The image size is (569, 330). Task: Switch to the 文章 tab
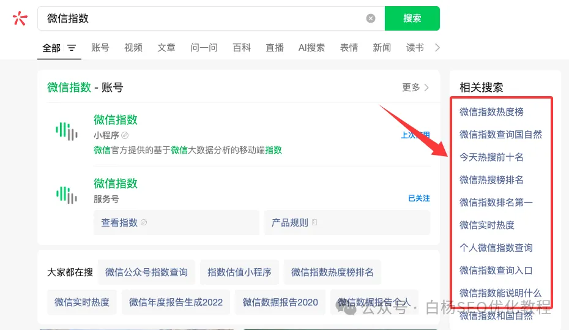[x=166, y=48]
